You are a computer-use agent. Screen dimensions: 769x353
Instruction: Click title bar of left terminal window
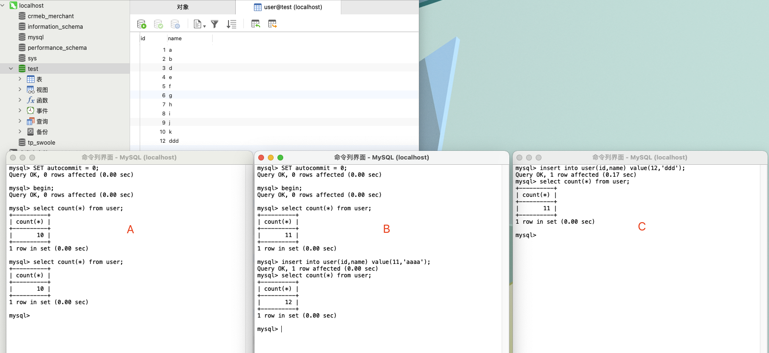click(129, 157)
